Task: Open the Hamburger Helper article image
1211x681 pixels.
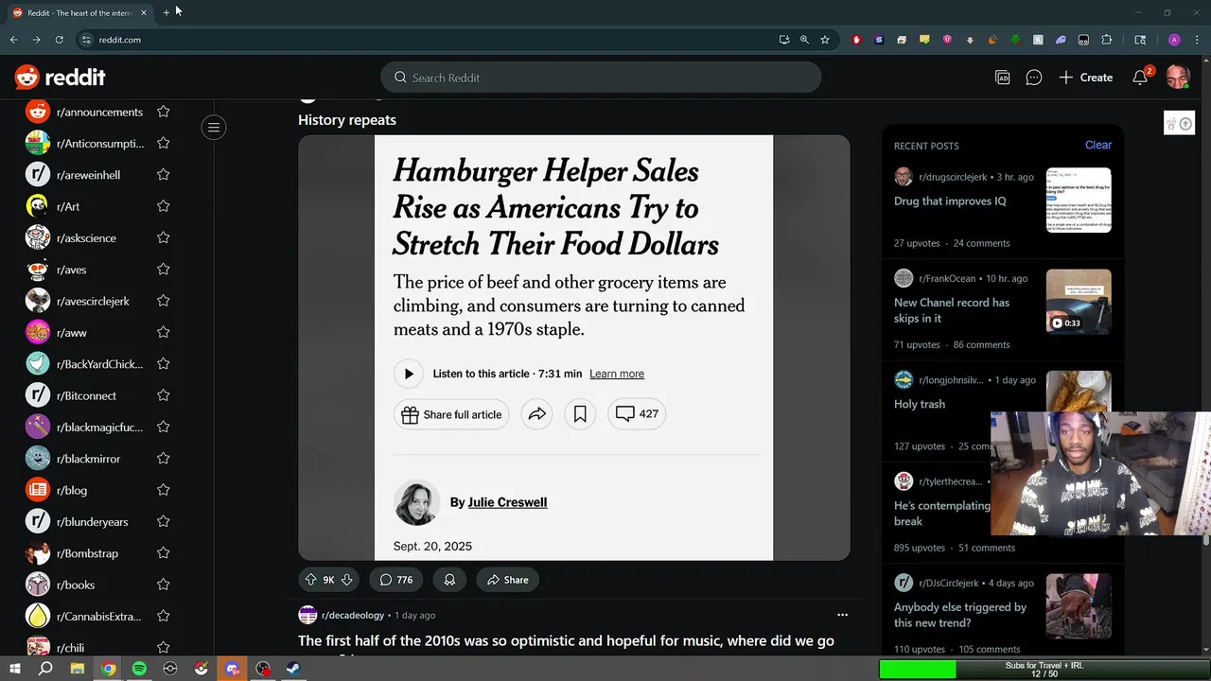Action: click(573, 347)
